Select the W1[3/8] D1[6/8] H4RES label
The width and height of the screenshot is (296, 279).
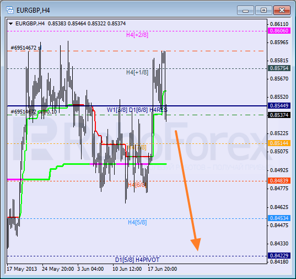click(x=137, y=110)
